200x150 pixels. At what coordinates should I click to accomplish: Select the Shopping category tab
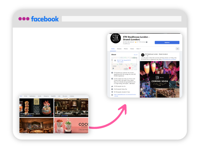point(46,96)
